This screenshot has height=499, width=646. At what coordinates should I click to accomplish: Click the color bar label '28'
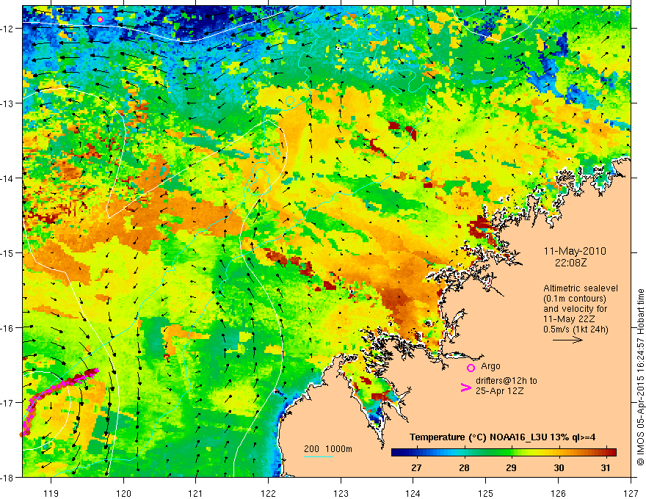click(x=464, y=468)
